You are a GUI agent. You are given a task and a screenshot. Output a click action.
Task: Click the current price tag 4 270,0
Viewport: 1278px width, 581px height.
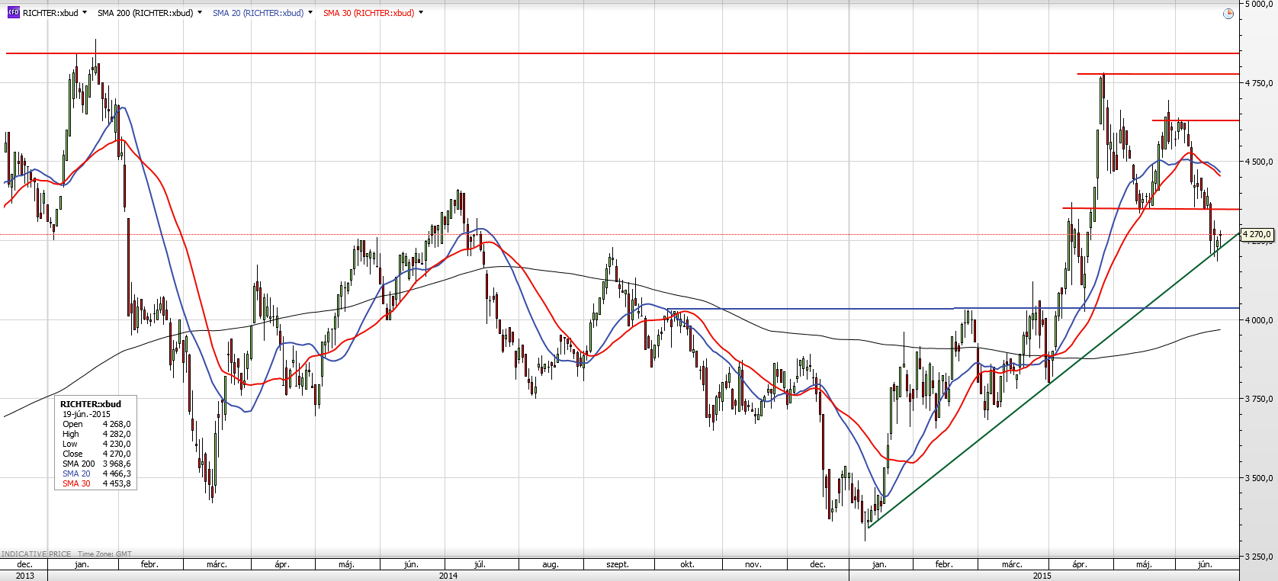tap(1257, 235)
